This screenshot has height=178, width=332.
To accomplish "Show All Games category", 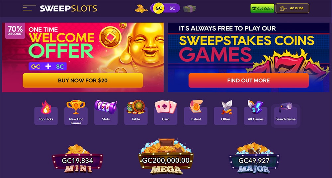I will tap(256, 113).
